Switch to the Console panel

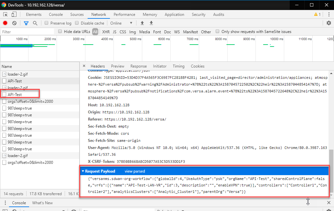56,15
